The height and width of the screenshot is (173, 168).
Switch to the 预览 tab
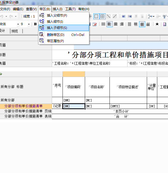16,31
